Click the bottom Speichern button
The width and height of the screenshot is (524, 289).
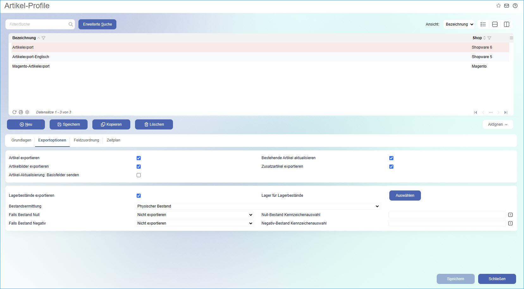click(x=456, y=279)
